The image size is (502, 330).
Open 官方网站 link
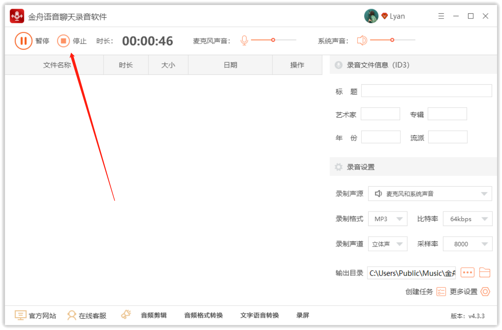point(43,315)
